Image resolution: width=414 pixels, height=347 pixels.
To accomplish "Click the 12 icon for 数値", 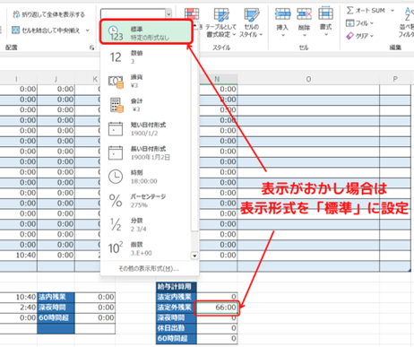I will (116, 57).
